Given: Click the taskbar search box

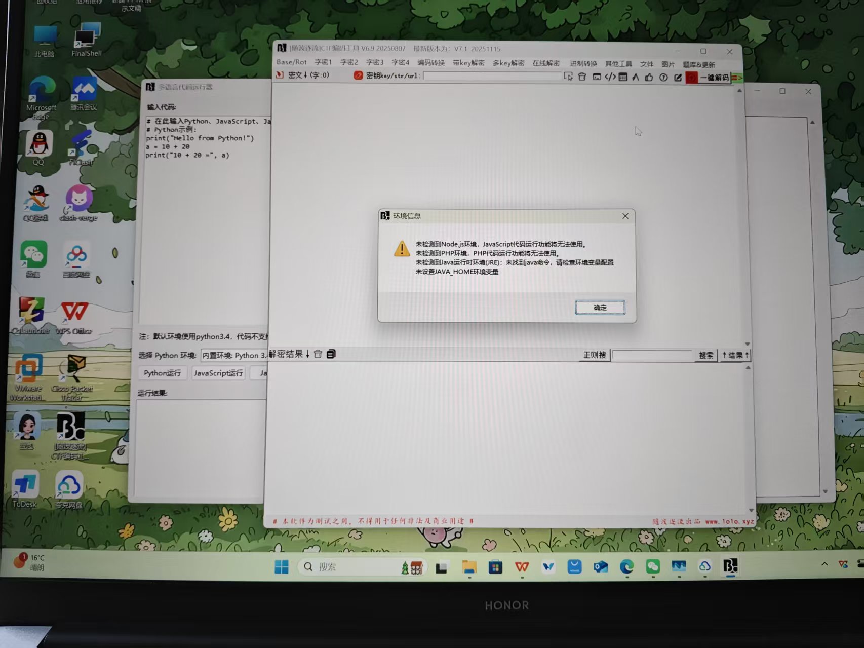Looking at the screenshot, I should click(x=363, y=566).
